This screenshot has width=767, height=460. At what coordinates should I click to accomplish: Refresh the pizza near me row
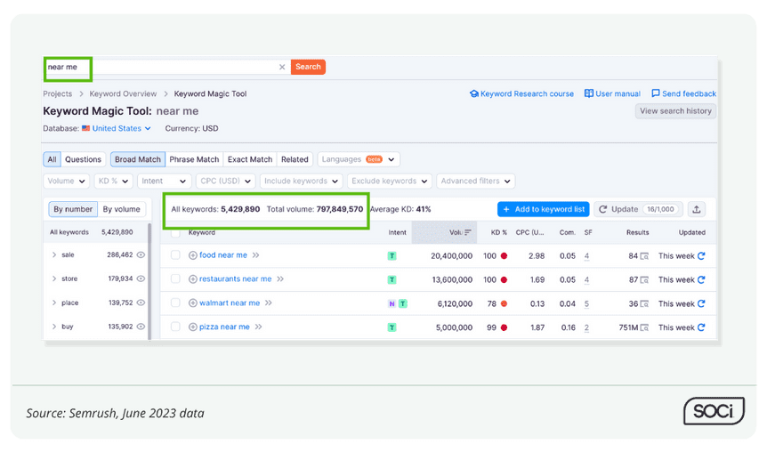[x=701, y=327]
